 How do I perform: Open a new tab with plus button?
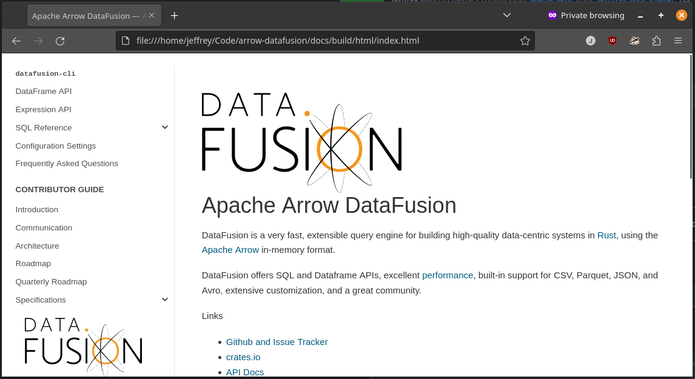[175, 16]
